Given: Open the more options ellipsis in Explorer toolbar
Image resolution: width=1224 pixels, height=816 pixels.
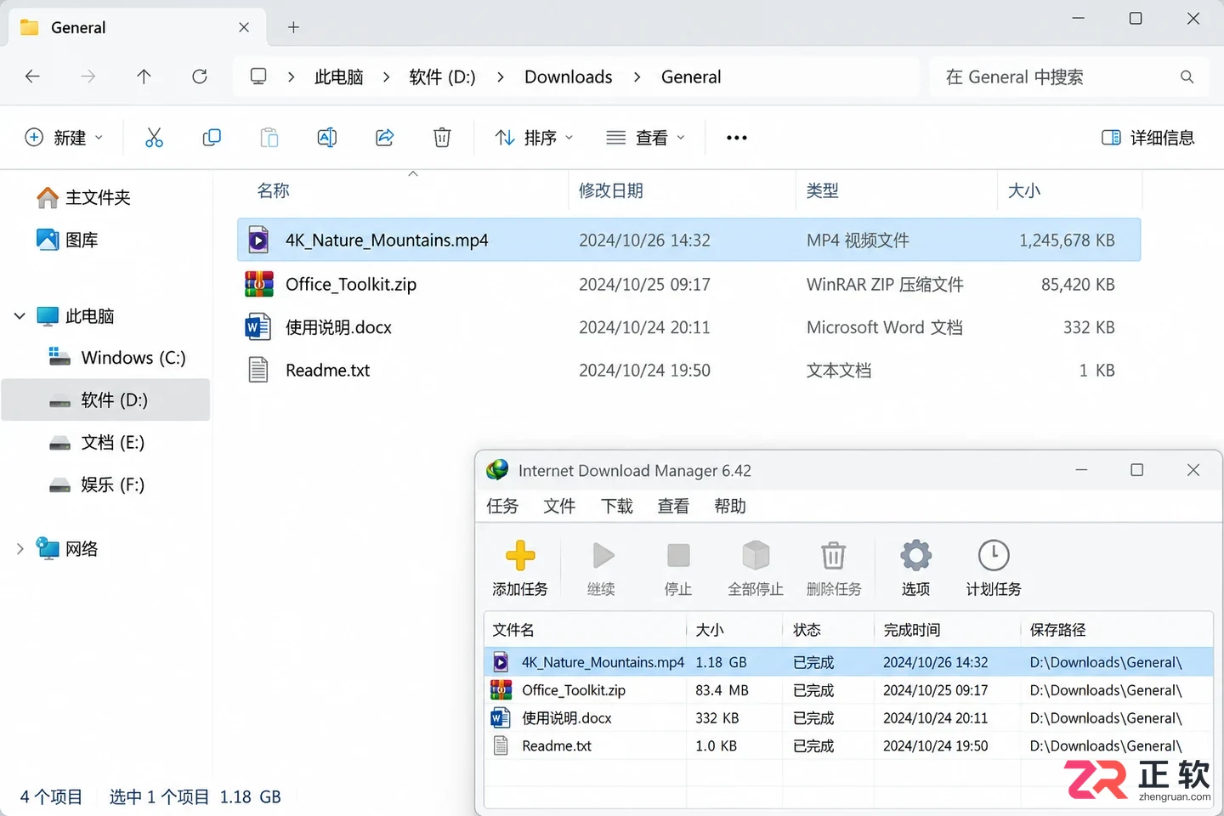Looking at the screenshot, I should [737, 138].
